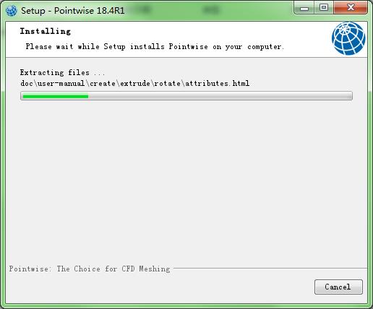Click the green installation progress bar
This screenshot has height=309, width=373.
click(56, 96)
